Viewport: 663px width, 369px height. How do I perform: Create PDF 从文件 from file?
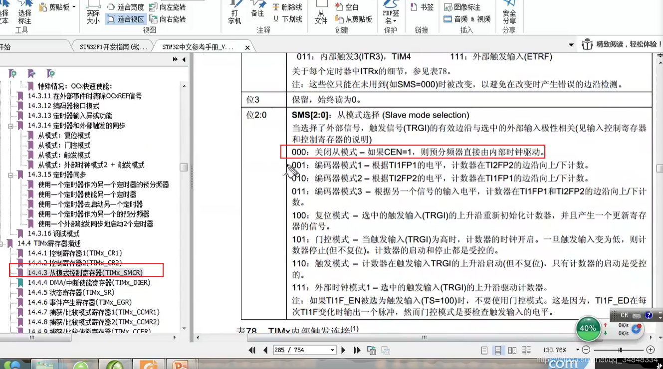tap(321, 13)
